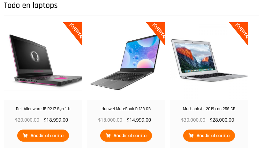Viewport: 263px width, 154px height.
Task: Click the $28,000.00 sale price
Action: coord(222,120)
